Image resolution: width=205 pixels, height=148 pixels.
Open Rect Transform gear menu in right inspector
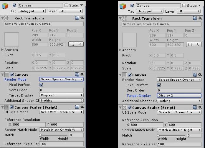(200, 18)
